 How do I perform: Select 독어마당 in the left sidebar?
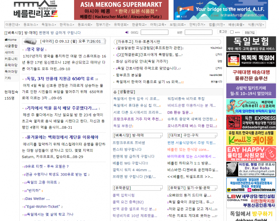click(11, 72)
